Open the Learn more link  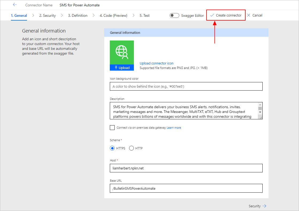coord(174,128)
